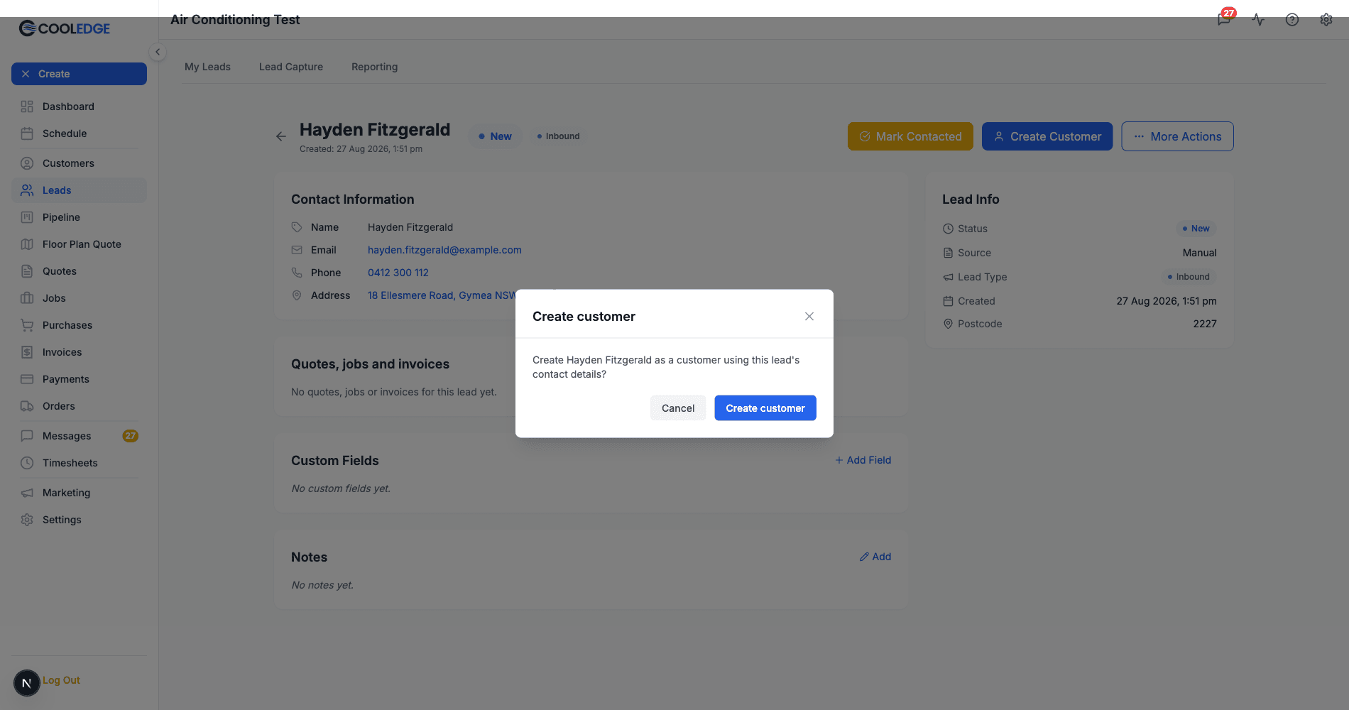
Task: Click the pin icon beside Postcode
Action: (948, 324)
